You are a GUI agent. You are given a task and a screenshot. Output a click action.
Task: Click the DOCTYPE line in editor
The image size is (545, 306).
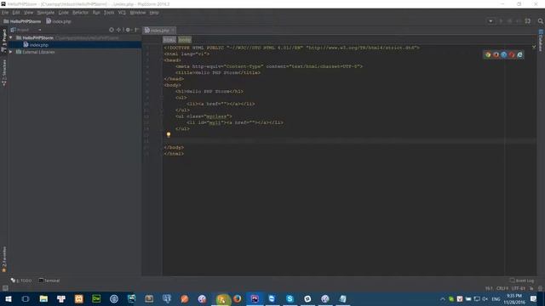pos(291,48)
